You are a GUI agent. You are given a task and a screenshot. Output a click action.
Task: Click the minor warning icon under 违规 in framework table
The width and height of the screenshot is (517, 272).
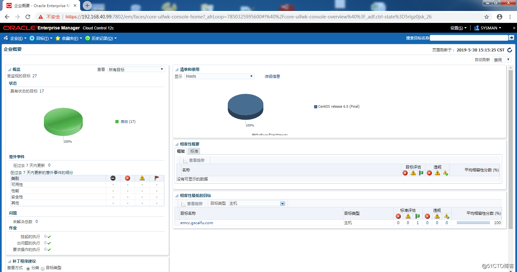click(446, 173)
